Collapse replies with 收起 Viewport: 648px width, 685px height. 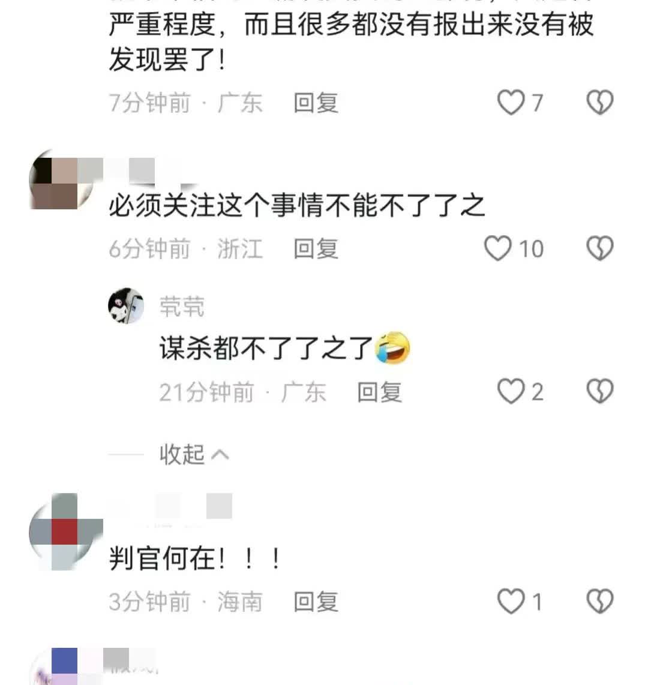tap(194, 454)
